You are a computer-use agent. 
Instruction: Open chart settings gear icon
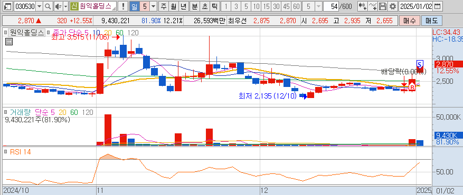(x=392, y=6)
